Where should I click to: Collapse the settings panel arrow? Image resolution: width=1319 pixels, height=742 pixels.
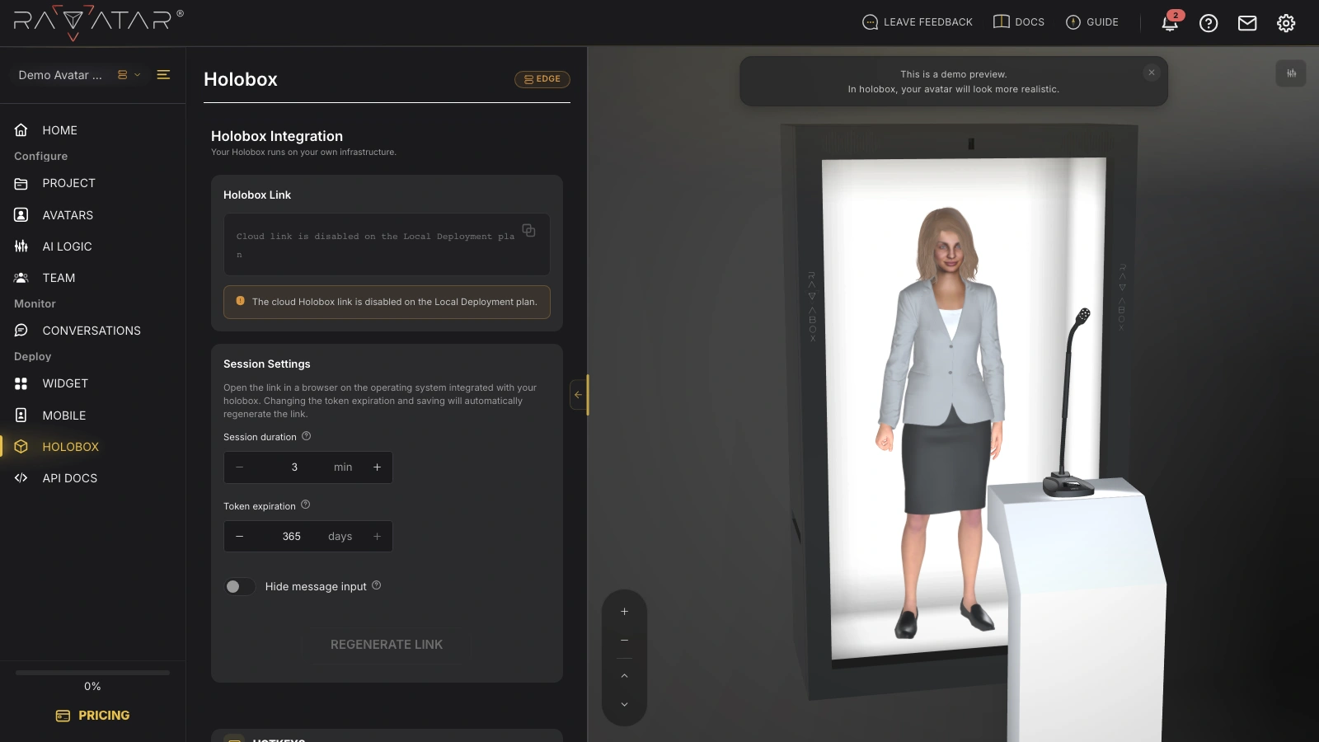pyautogui.click(x=578, y=395)
